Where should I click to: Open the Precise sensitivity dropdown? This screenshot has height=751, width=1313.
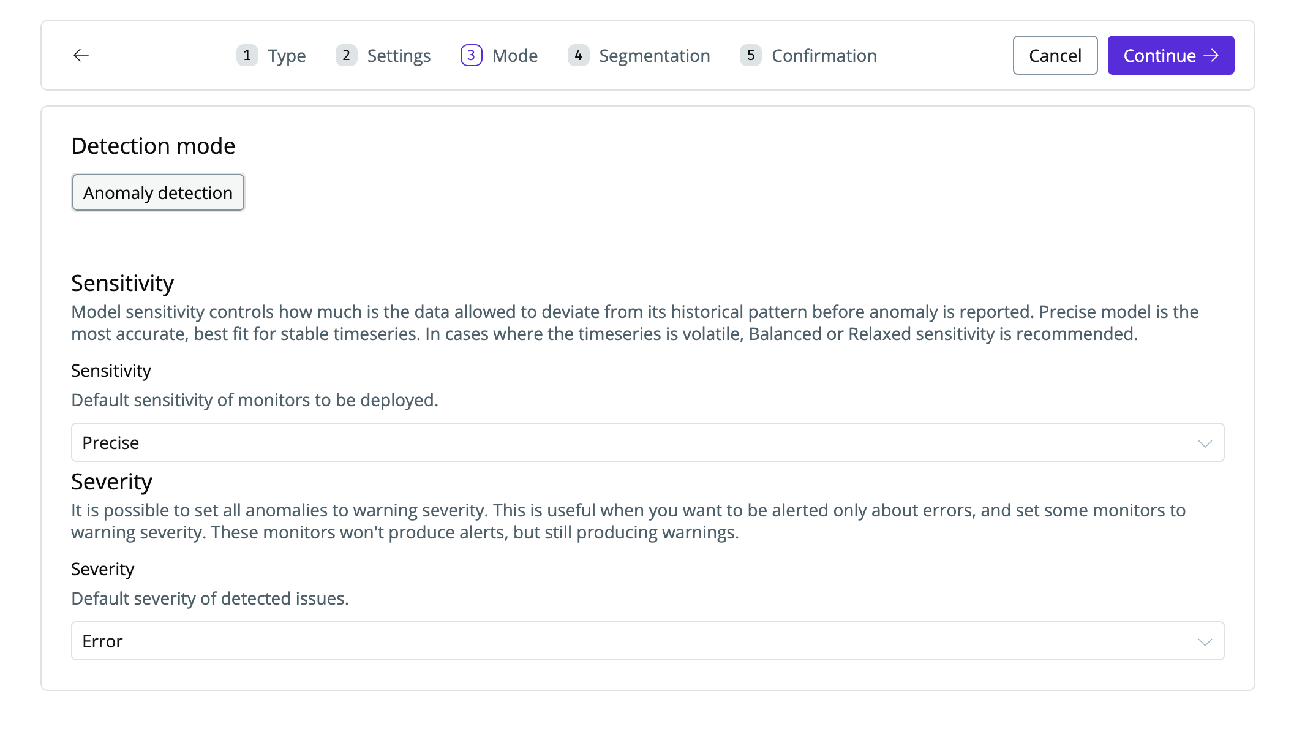[637, 442]
